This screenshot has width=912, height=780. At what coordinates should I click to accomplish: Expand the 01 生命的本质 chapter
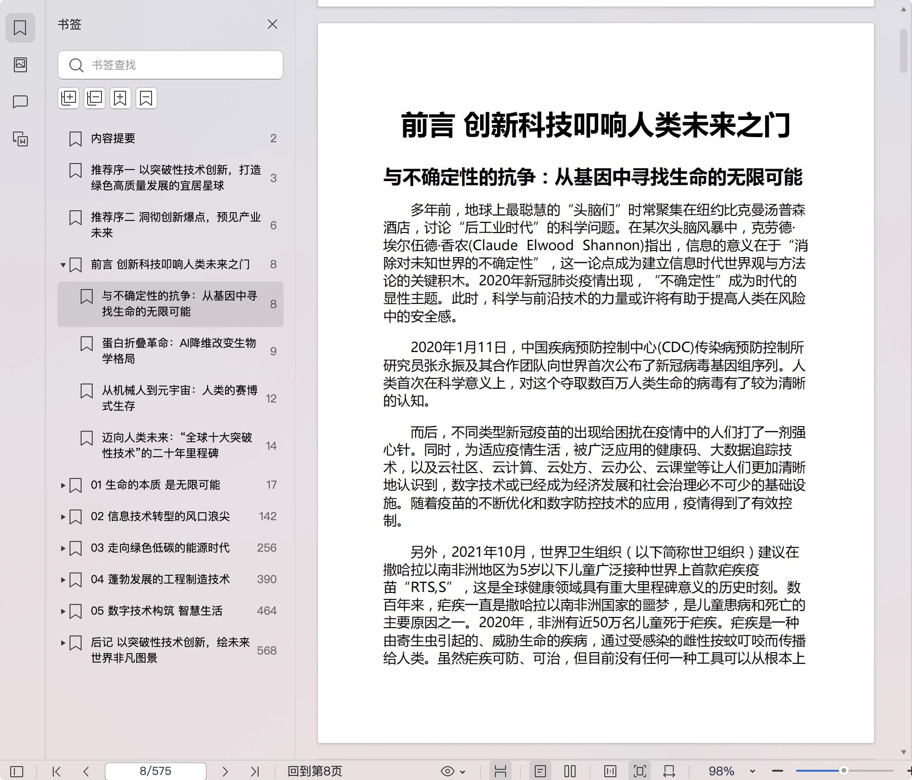coord(63,485)
